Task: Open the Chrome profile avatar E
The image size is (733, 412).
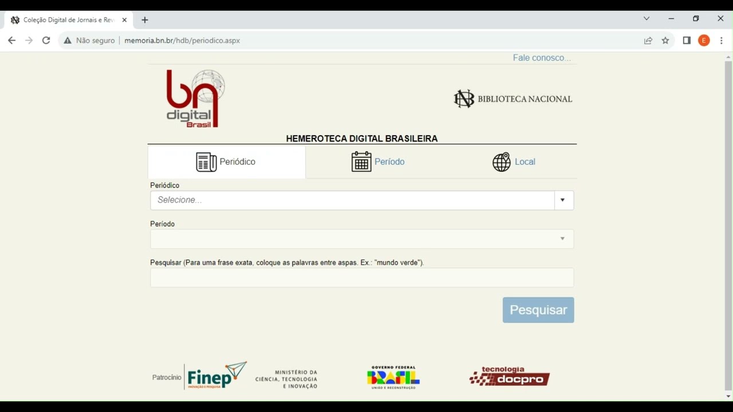Action: (x=704, y=41)
